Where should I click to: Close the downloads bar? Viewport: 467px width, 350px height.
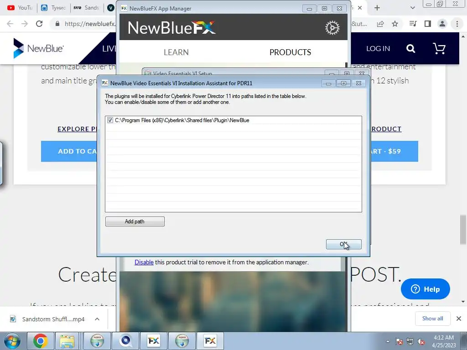click(459, 319)
